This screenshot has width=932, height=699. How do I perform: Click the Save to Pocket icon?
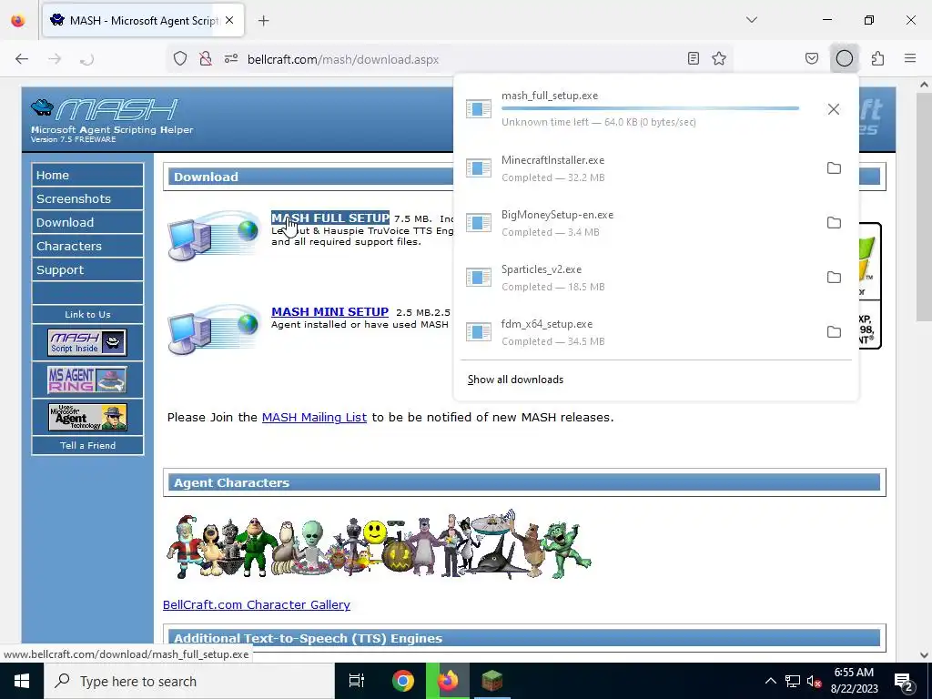click(811, 58)
